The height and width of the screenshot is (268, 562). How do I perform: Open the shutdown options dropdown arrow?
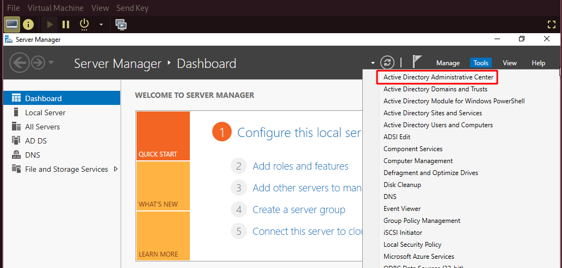point(101,24)
